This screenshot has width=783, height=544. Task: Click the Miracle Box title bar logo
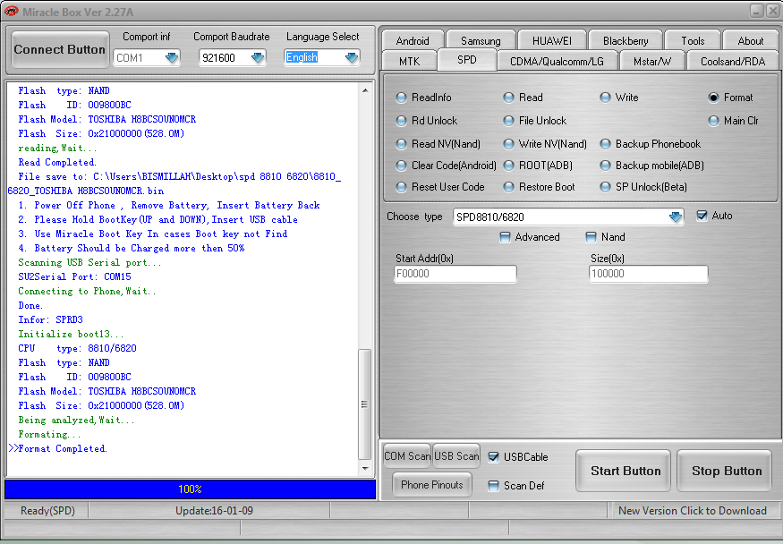coord(11,11)
